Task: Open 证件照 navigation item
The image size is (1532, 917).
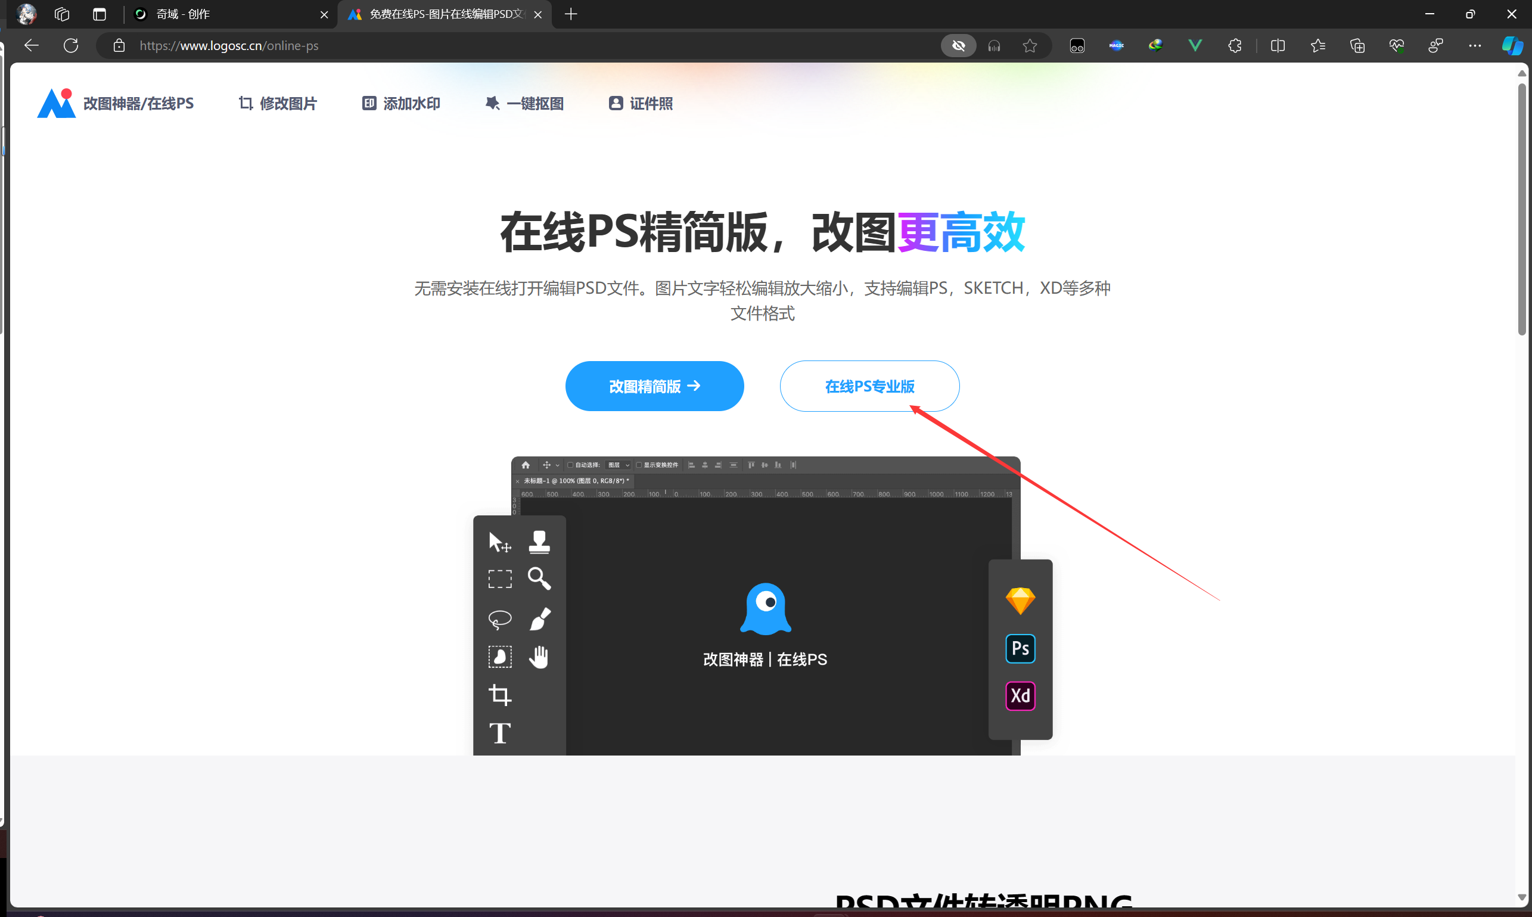Action: pos(641,103)
